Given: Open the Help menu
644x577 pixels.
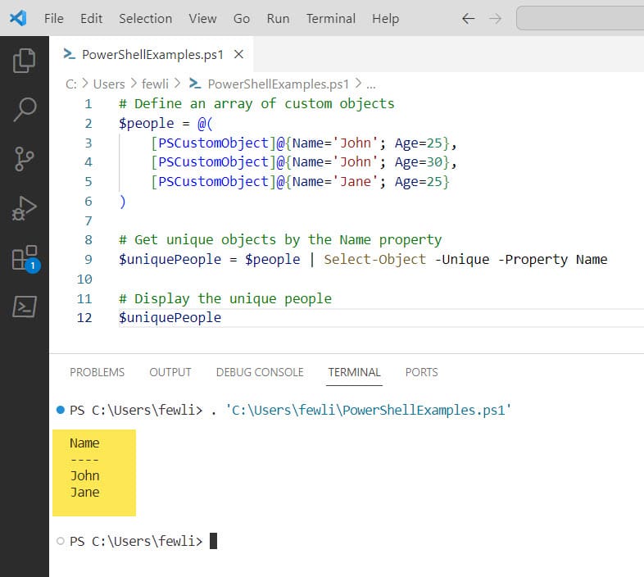Looking at the screenshot, I should pos(385,19).
